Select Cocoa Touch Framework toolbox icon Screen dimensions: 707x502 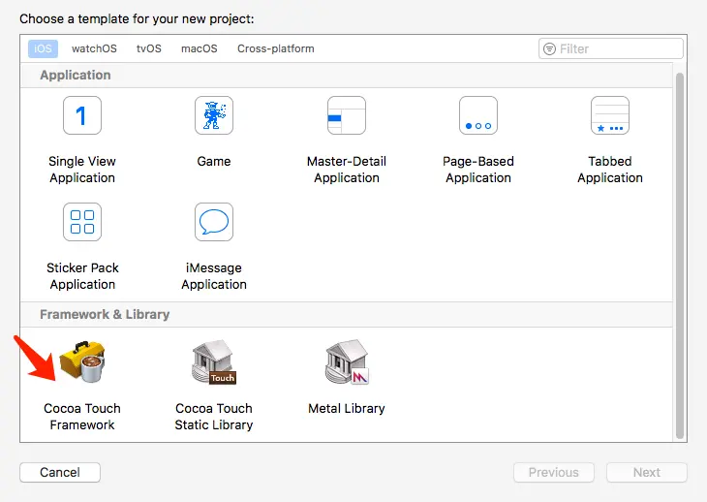[81, 363]
